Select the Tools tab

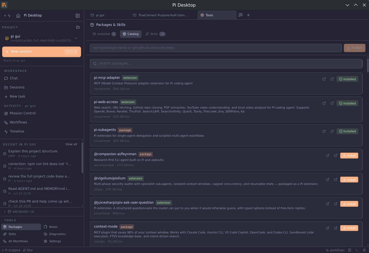(217, 15)
